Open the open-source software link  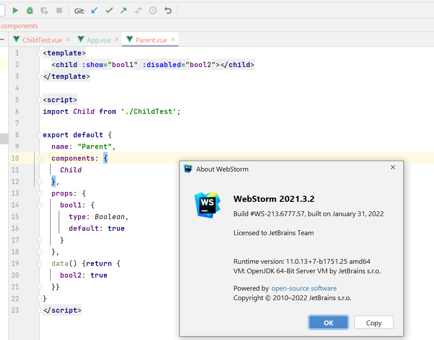[x=304, y=288]
